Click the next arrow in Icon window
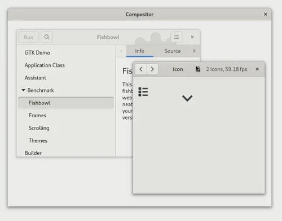Viewport: 282px width, 221px height. point(152,69)
